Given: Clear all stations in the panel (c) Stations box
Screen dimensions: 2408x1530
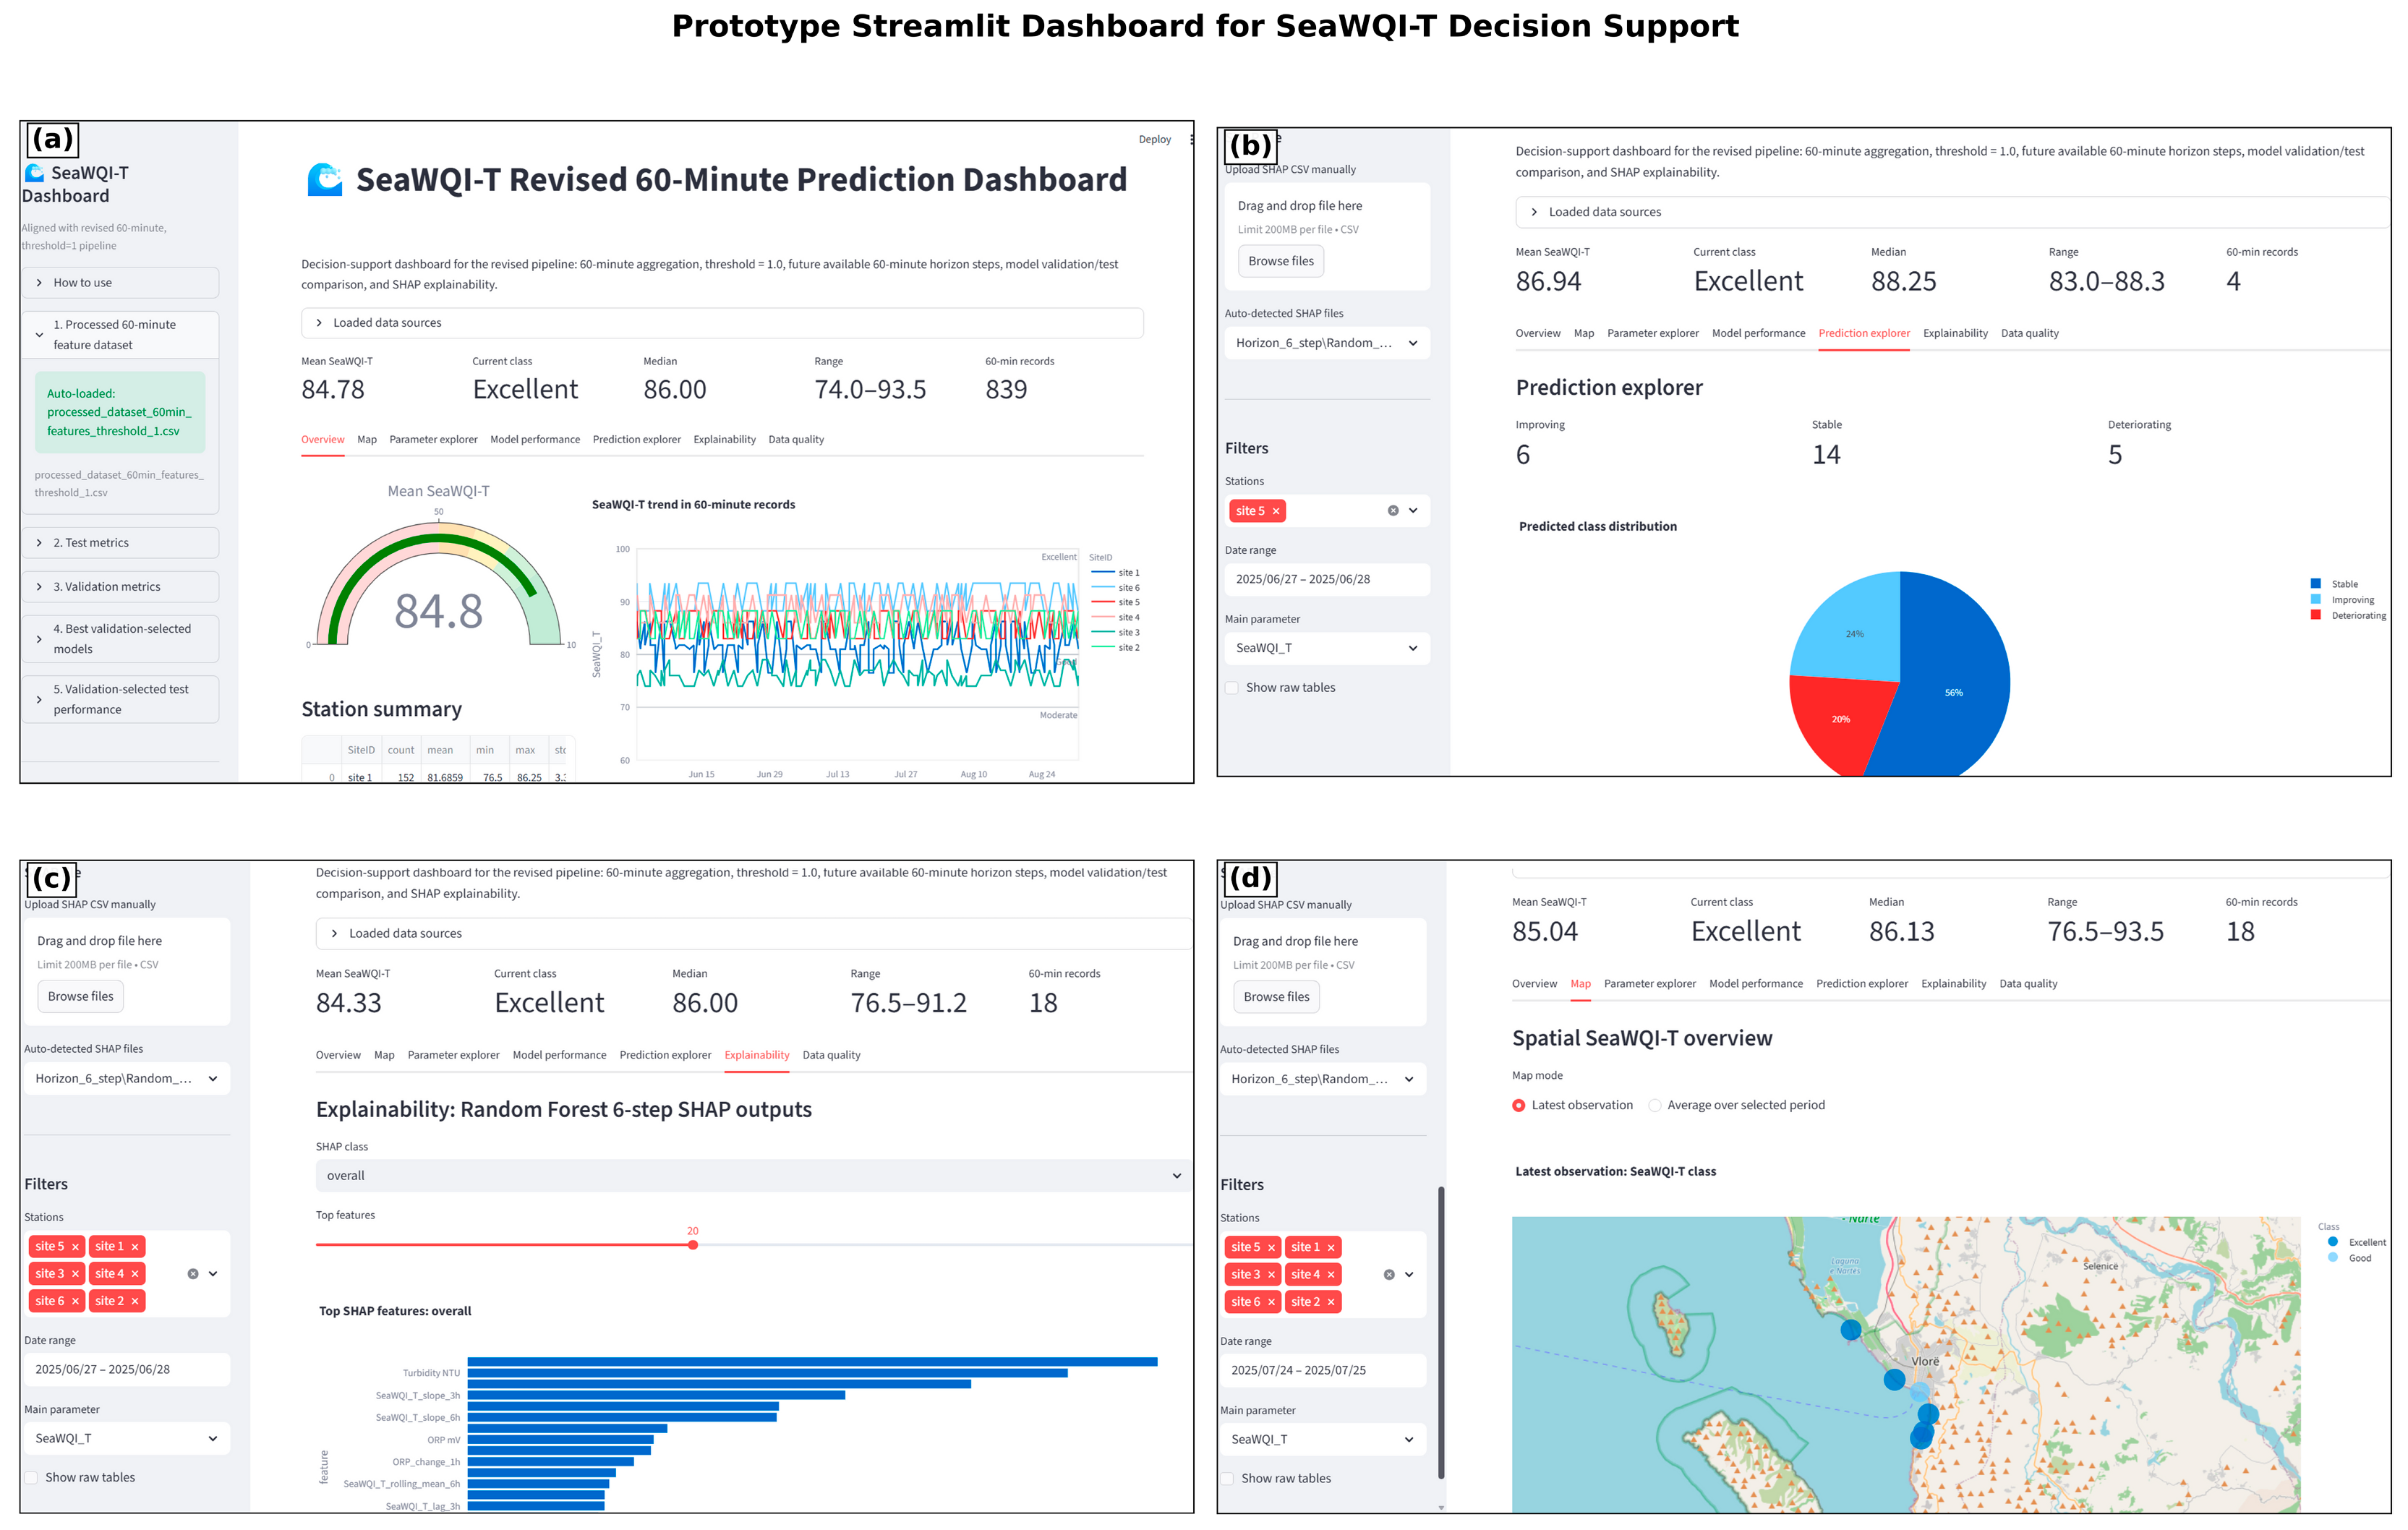Looking at the screenshot, I should pyautogui.click(x=193, y=1274).
